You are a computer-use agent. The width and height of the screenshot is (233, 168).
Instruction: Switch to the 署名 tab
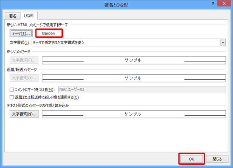[x=13, y=16]
